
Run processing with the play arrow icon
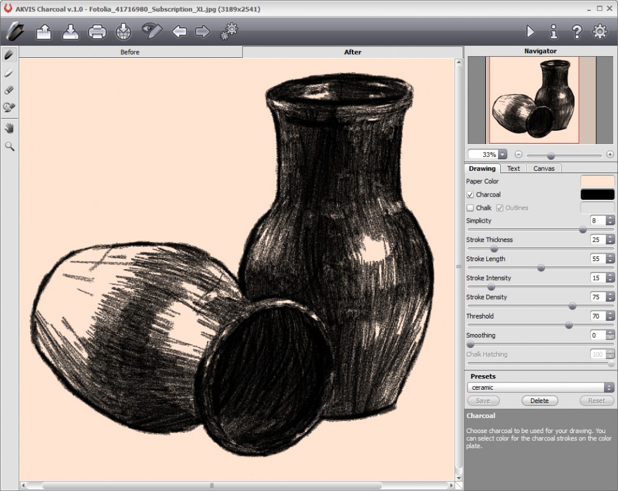531,31
